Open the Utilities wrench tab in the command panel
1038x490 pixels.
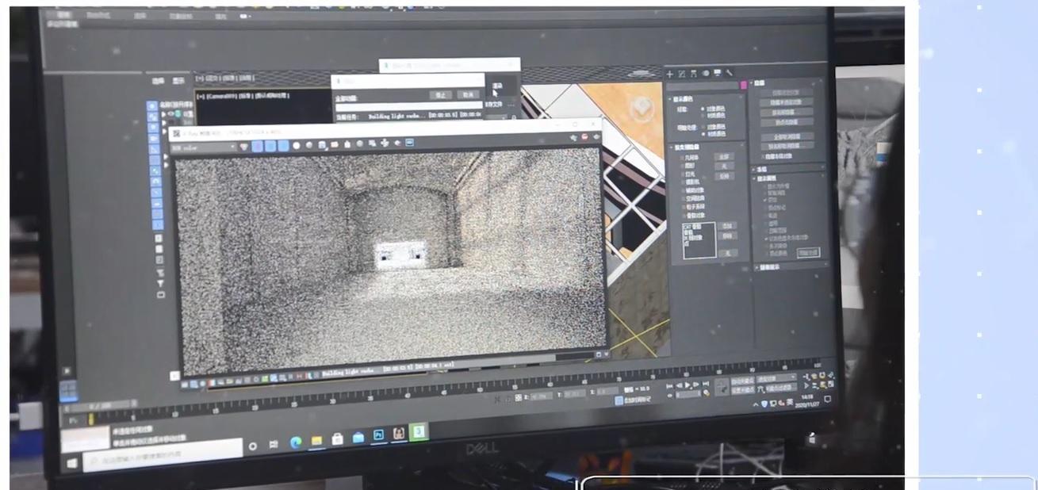coord(730,73)
